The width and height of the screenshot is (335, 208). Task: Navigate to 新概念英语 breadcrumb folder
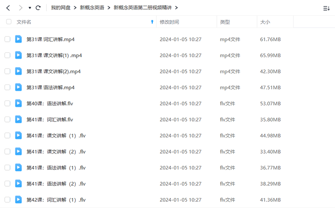(92, 8)
